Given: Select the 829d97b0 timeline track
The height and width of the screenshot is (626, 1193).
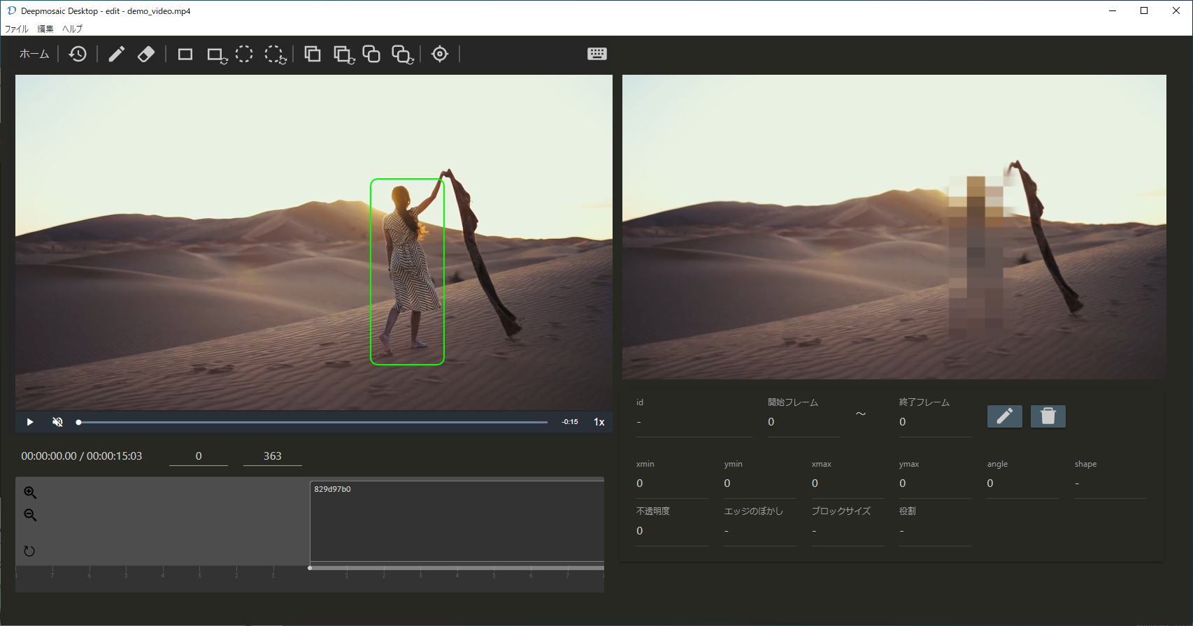Looking at the screenshot, I should [x=457, y=521].
